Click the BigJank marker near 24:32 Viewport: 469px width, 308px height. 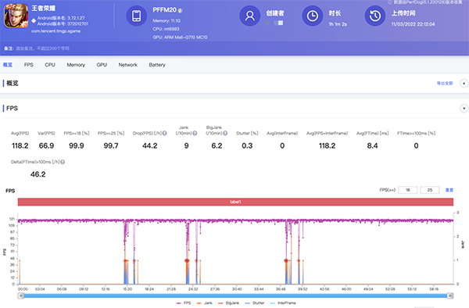pyautogui.click(x=187, y=260)
